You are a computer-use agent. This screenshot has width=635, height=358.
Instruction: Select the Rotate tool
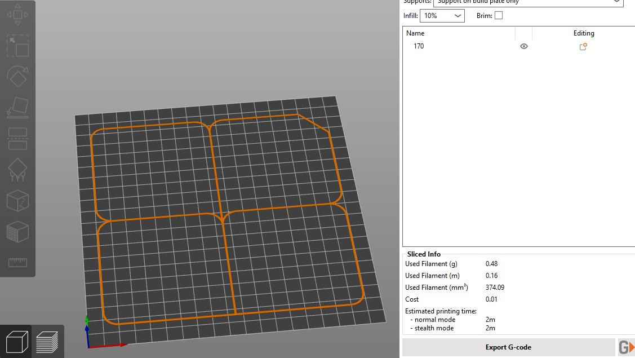(x=17, y=76)
